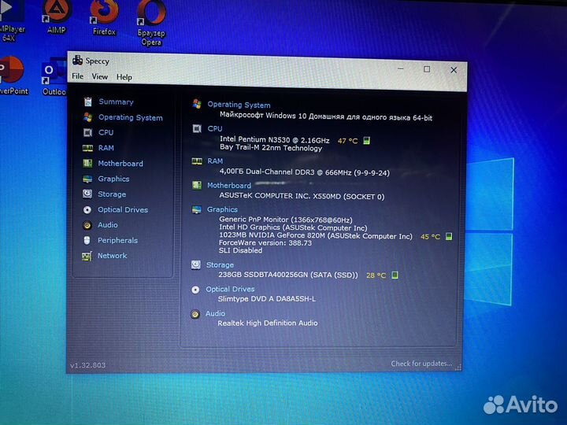Click the Windows flag icon in summary pane
The width and height of the screenshot is (567, 425).
coord(197,104)
